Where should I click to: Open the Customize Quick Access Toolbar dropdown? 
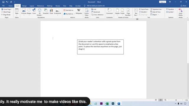pyautogui.click(x=14, y=2)
